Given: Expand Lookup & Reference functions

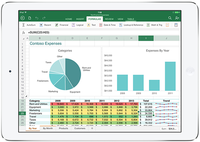Looking at the screenshot, I should point(131,25).
